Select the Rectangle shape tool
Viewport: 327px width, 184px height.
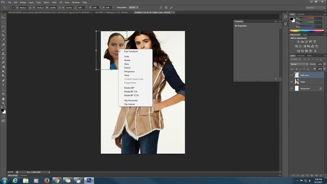coord(3,94)
